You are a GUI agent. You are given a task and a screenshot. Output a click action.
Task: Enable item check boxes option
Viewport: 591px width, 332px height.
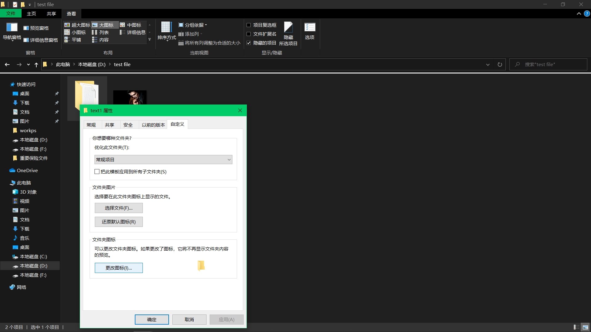(x=249, y=25)
